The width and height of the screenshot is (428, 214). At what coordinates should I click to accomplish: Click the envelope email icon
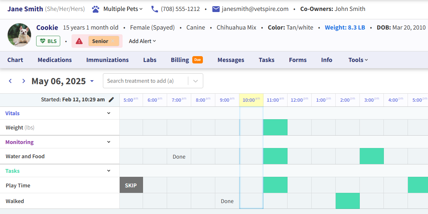pyautogui.click(x=216, y=9)
